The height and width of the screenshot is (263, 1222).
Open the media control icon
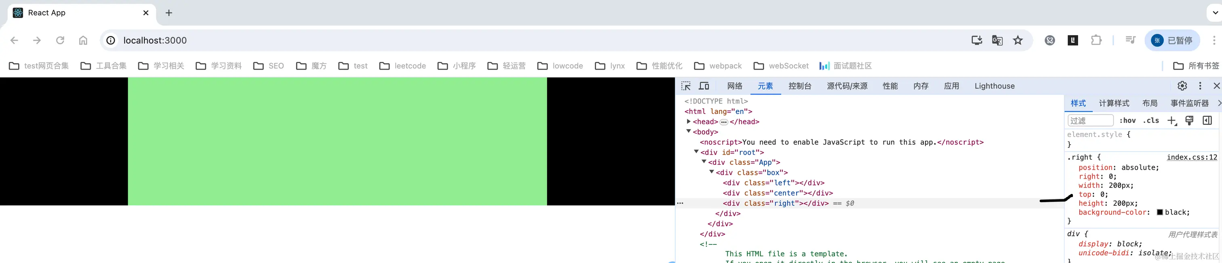[1130, 40]
